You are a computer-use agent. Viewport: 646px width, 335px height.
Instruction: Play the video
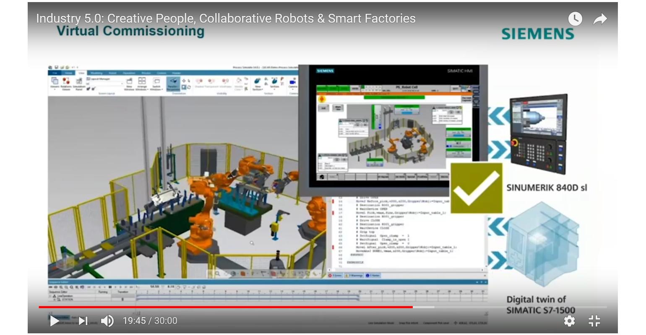click(55, 321)
